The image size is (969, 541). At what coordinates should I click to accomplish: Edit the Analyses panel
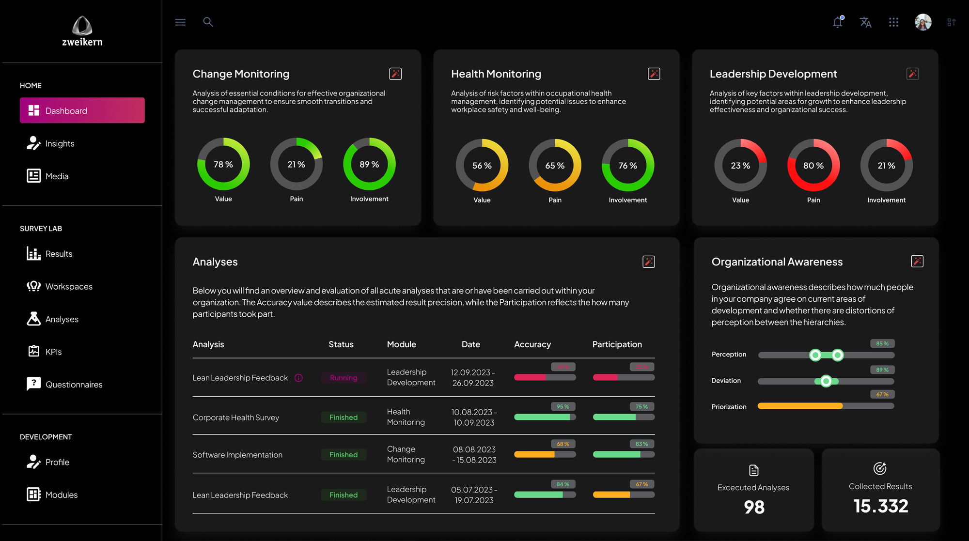coord(648,262)
